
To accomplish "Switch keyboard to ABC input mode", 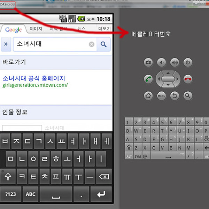I will point(31,194).
